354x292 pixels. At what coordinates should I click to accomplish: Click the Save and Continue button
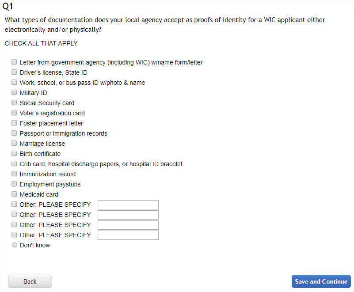pyautogui.click(x=321, y=281)
